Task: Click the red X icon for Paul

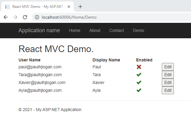Action: pos(139,67)
